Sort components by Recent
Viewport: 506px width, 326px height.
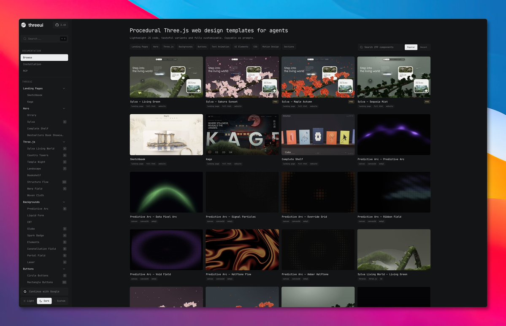pyautogui.click(x=424, y=47)
